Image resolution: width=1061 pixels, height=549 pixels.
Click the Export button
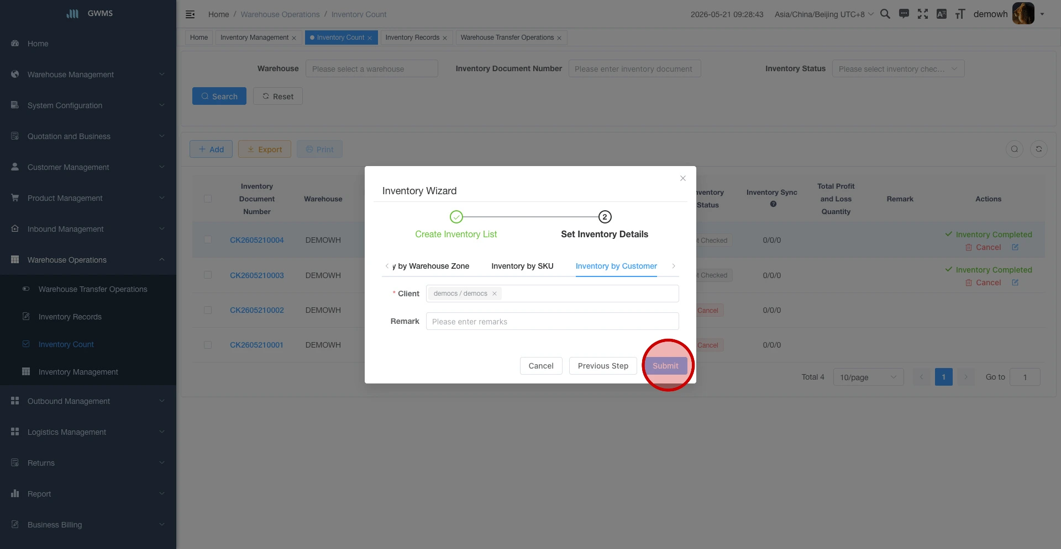point(265,149)
